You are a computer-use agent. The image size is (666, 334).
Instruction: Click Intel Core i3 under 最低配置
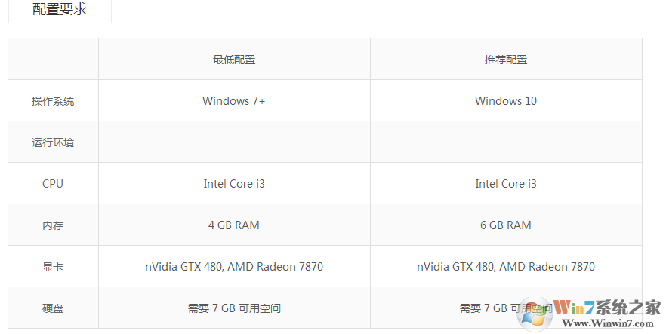click(x=234, y=184)
